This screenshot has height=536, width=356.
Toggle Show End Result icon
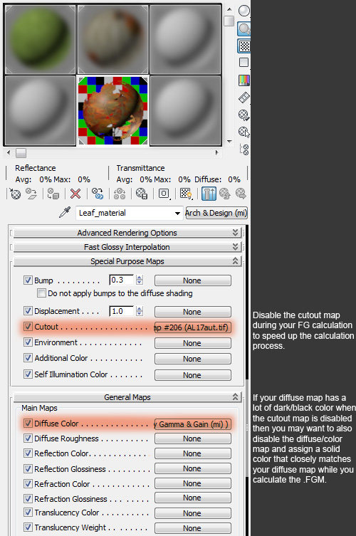point(209,194)
